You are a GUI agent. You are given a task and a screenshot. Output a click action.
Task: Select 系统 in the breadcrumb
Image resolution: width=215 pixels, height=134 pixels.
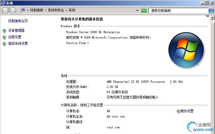pos(72,10)
